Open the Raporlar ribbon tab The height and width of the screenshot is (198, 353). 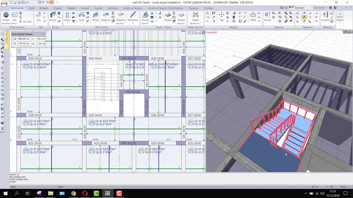[194, 8]
